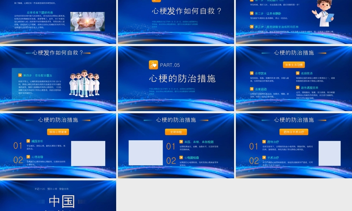Select the slide thumbnail with 后背或者下颌部疼痛 heading
The height and width of the screenshot is (211, 352).
coord(58,22)
